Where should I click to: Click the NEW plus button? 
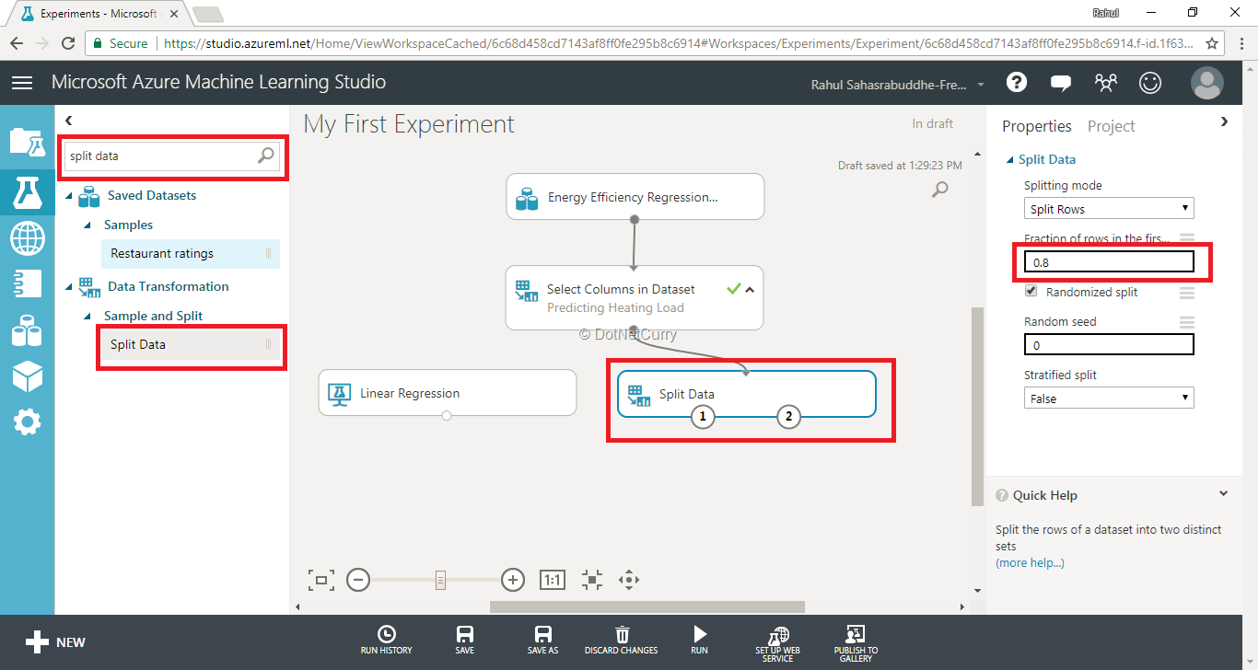[x=55, y=642]
